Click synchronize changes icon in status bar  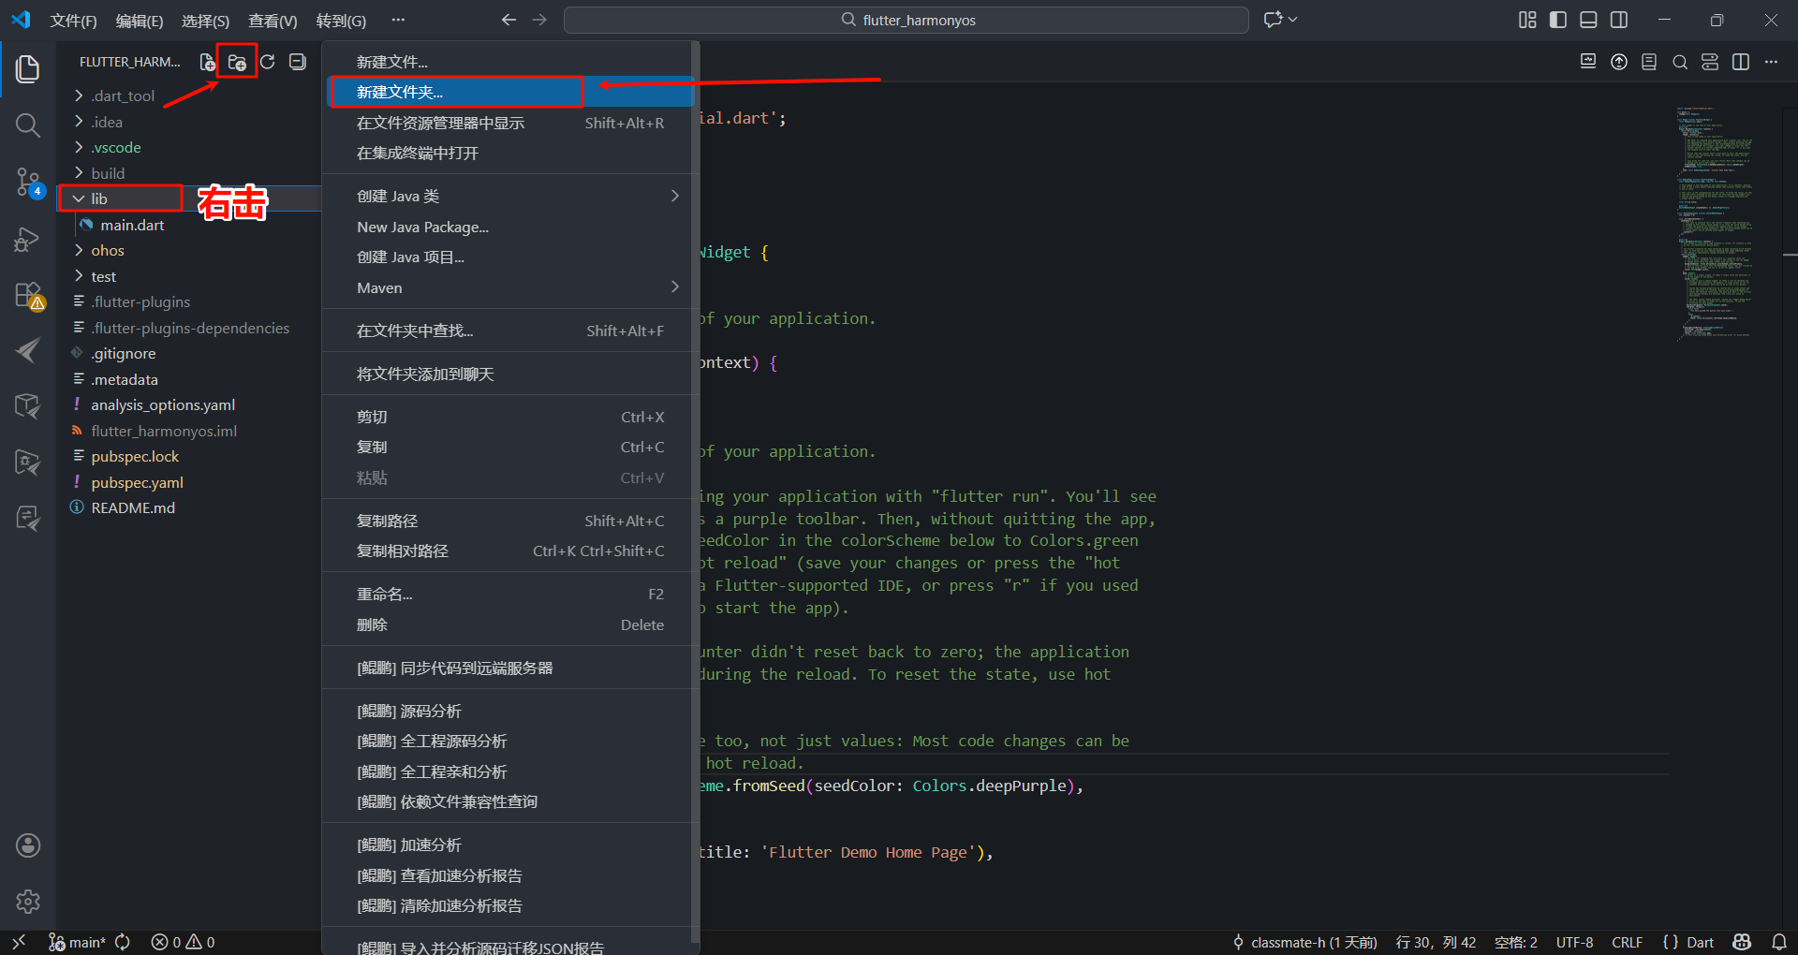coord(123,942)
